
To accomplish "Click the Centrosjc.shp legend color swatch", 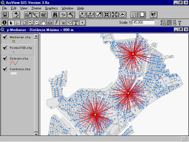I will [x=14, y=73].
